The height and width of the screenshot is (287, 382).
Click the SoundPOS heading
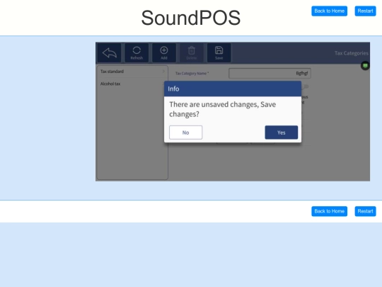[191, 18]
